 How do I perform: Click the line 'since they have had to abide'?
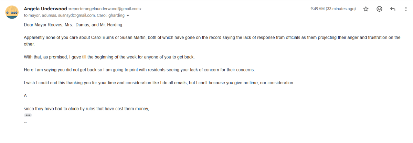[86, 109]
